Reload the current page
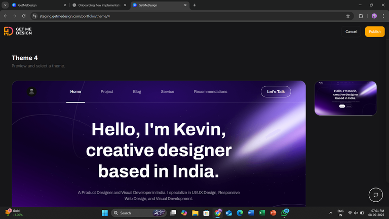 [x=24, y=16]
